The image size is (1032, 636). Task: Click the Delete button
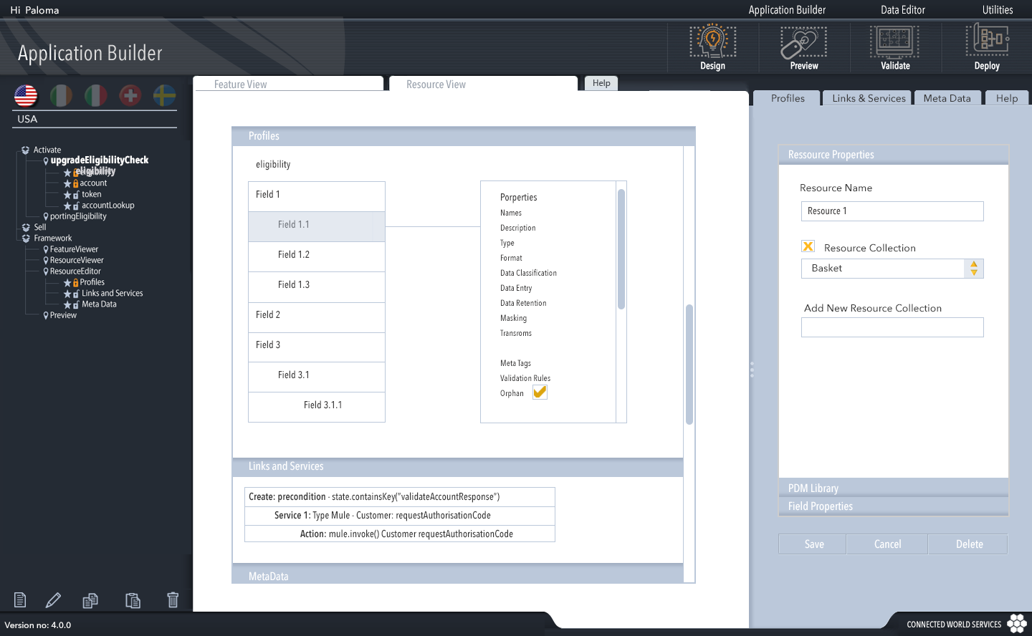click(x=968, y=544)
